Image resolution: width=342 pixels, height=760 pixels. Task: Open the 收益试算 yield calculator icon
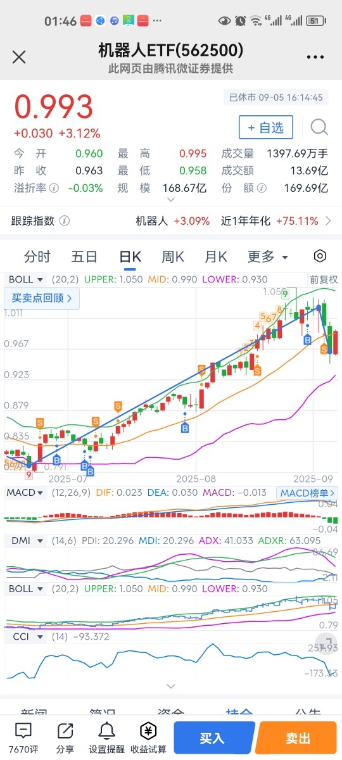click(148, 738)
